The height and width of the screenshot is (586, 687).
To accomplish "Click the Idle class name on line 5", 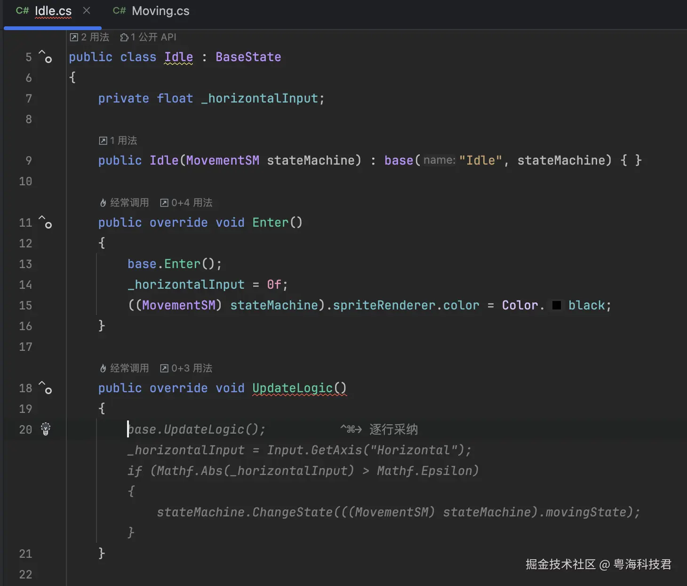I will tap(178, 57).
